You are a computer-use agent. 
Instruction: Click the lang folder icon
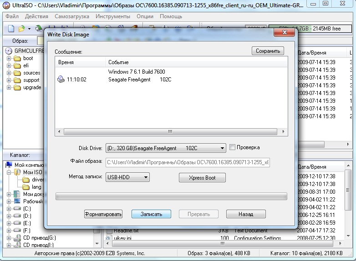click(26, 187)
